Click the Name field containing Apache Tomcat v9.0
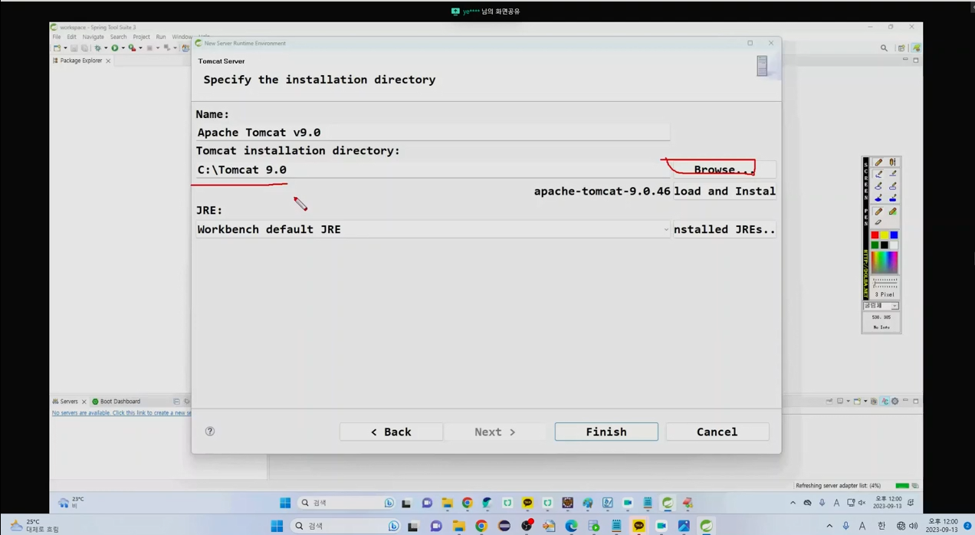The image size is (975, 535). coord(432,132)
